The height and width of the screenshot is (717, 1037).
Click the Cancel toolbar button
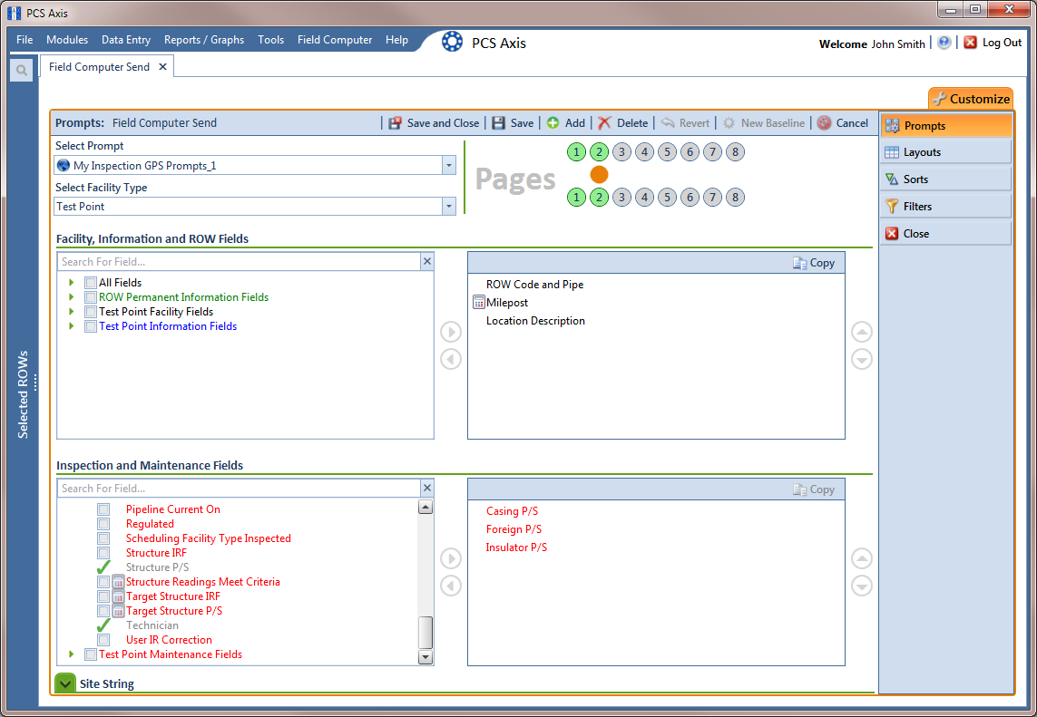843,123
